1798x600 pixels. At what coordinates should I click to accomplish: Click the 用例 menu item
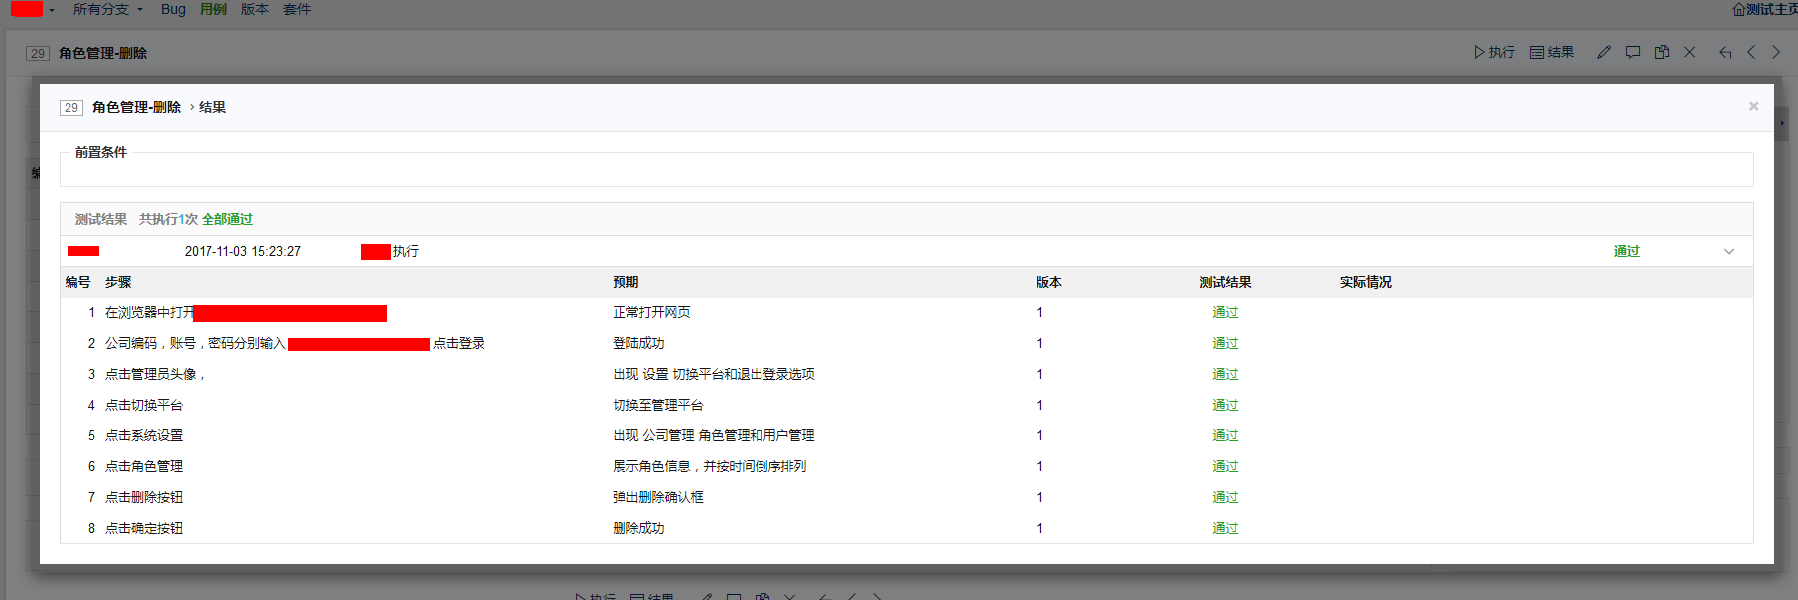click(x=213, y=9)
